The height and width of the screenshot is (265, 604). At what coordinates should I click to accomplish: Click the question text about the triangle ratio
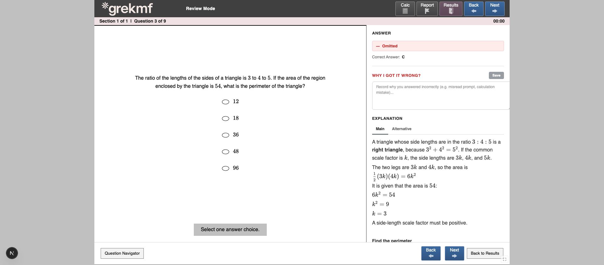[230, 82]
